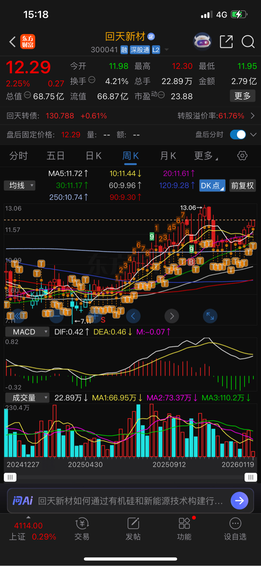The width and height of the screenshot is (261, 566).
Task: Tap the 问Ai question input field
Action: 130,501
